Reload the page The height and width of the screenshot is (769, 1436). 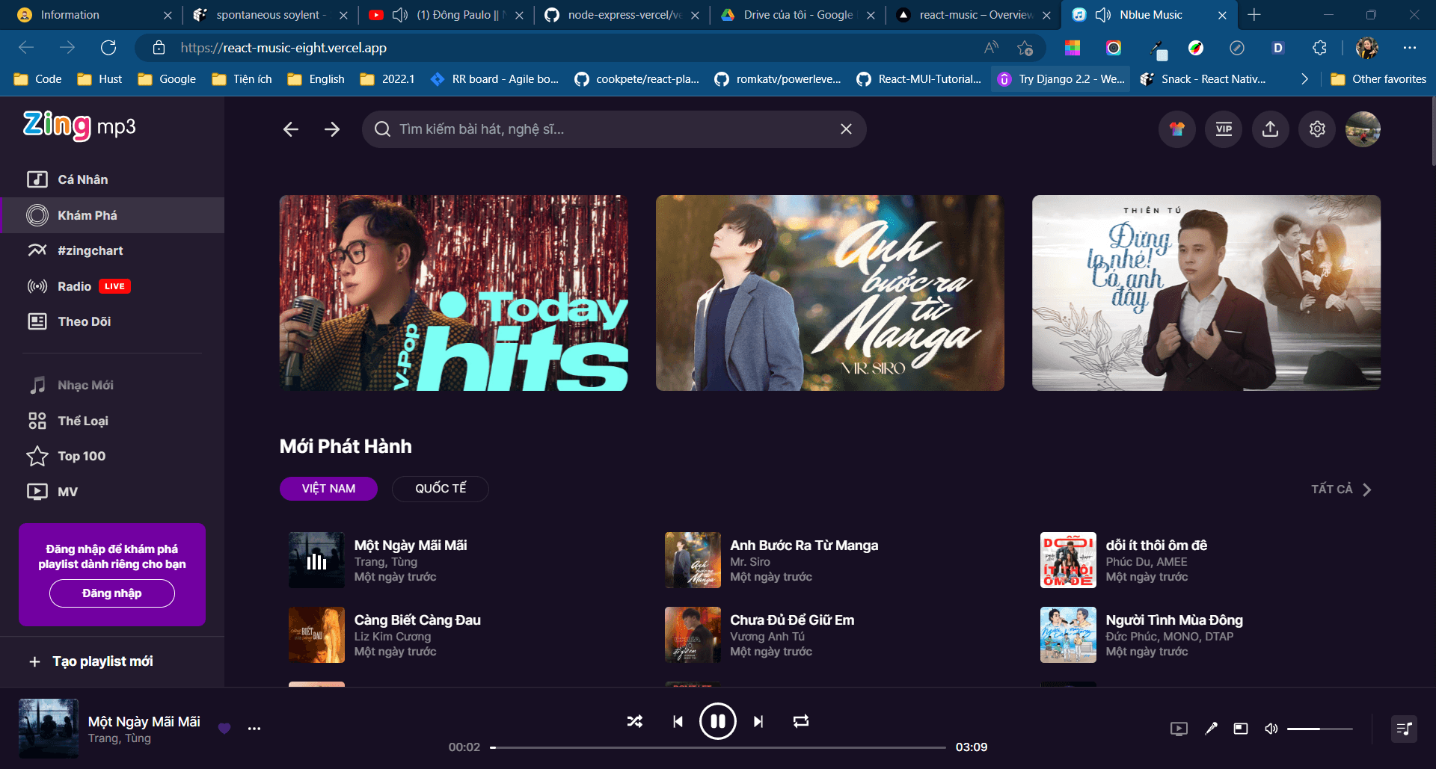(x=108, y=48)
